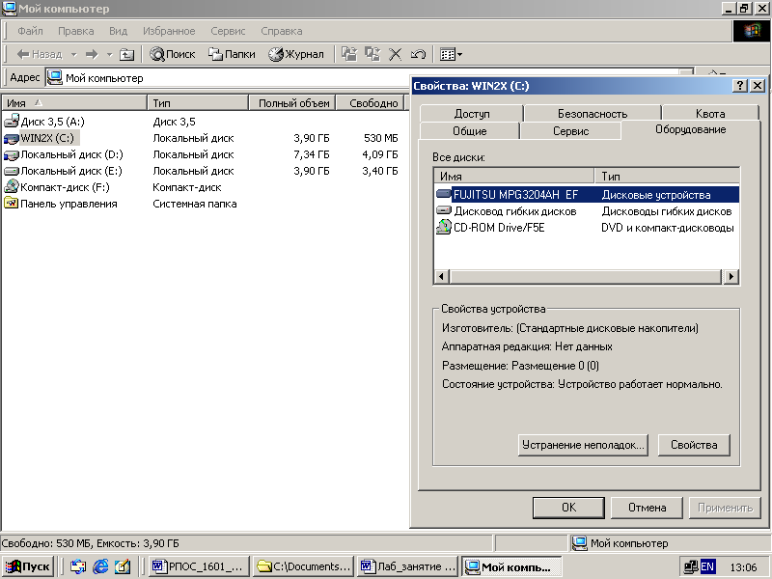The width and height of the screenshot is (772, 579).
Task: Select CD-ROM Drive/F5E device entry
Action: 588,228
